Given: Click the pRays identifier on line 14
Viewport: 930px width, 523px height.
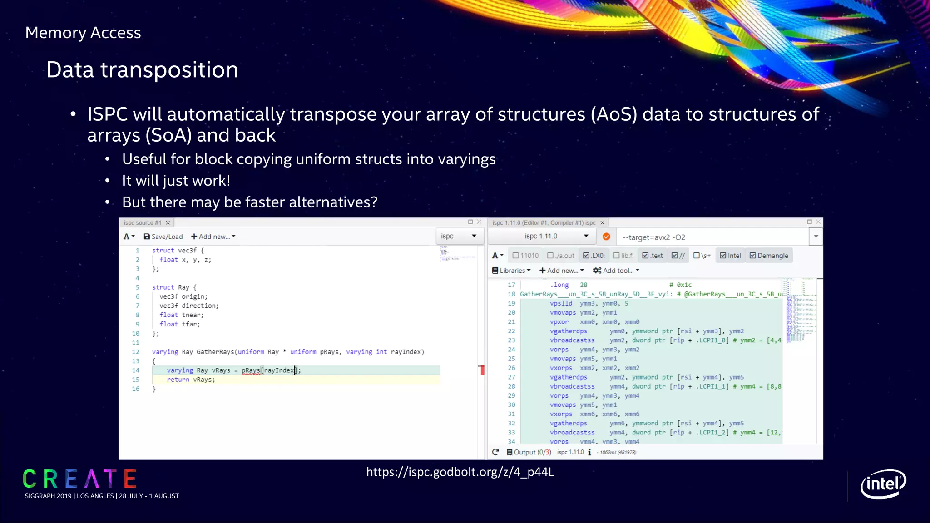Looking at the screenshot, I should pyautogui.click(x=251, y=370).
